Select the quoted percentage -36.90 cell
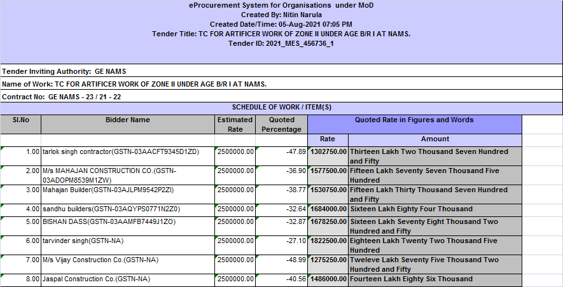Viewport: 563px width, 287px height. pyautogui.click(x=281, y=175)
